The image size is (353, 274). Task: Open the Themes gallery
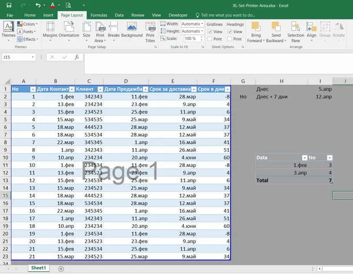click(9, 31)
